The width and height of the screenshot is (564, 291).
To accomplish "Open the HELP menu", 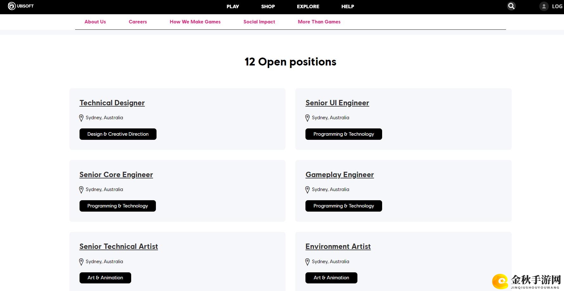I will [348, 6].
